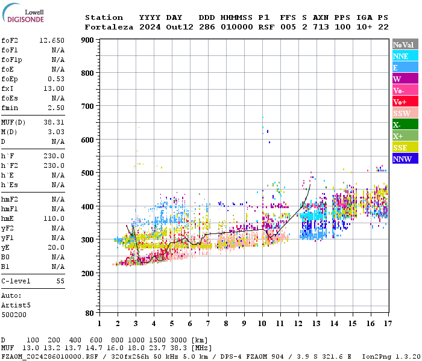Click the date value Out12
This screenshot has height=361, width=422.
tap(180, 27)
